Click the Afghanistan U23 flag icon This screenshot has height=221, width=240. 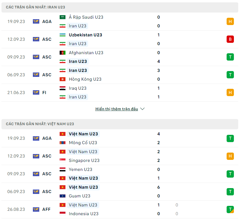62,53
